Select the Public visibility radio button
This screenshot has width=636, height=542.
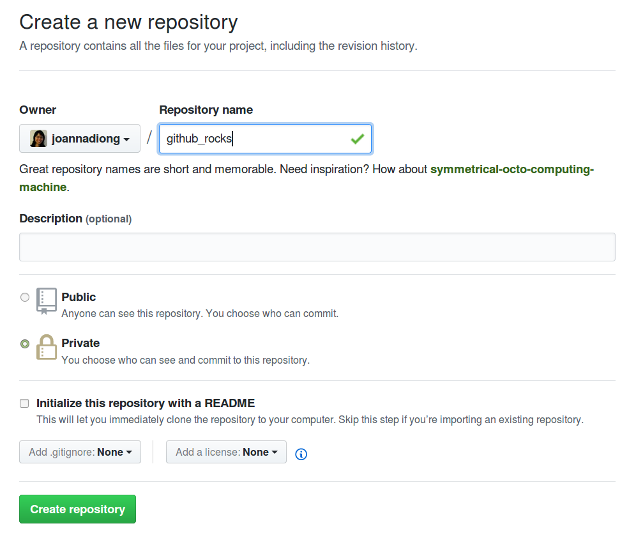[24, 297]
